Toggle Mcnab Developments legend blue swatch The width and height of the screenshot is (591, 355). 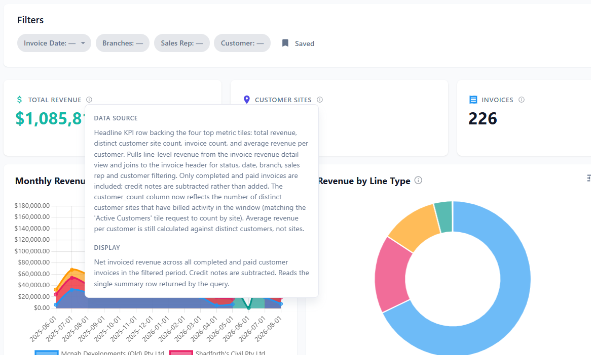[46, 353]
